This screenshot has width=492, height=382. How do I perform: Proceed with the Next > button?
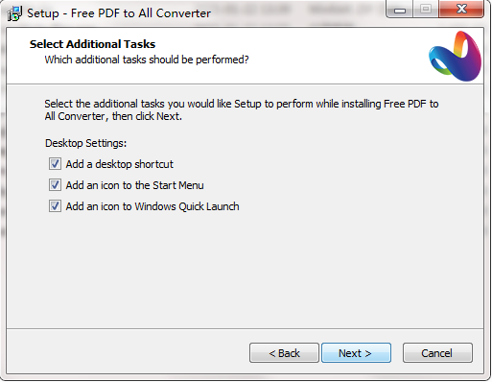(x=356, y=353)
